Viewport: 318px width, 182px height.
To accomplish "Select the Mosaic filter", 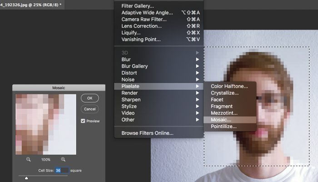I will point(230,120).
